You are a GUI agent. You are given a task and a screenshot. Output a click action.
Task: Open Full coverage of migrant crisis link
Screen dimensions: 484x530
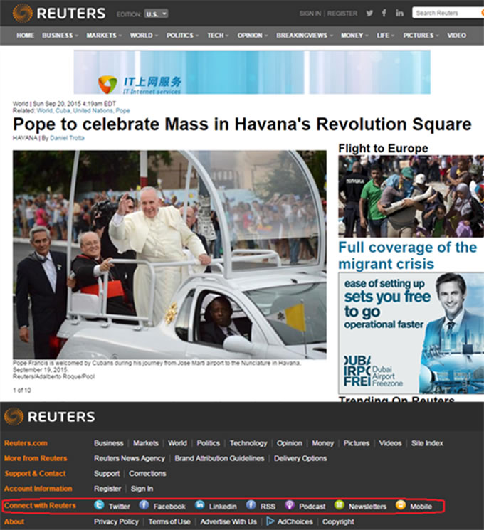408,255
